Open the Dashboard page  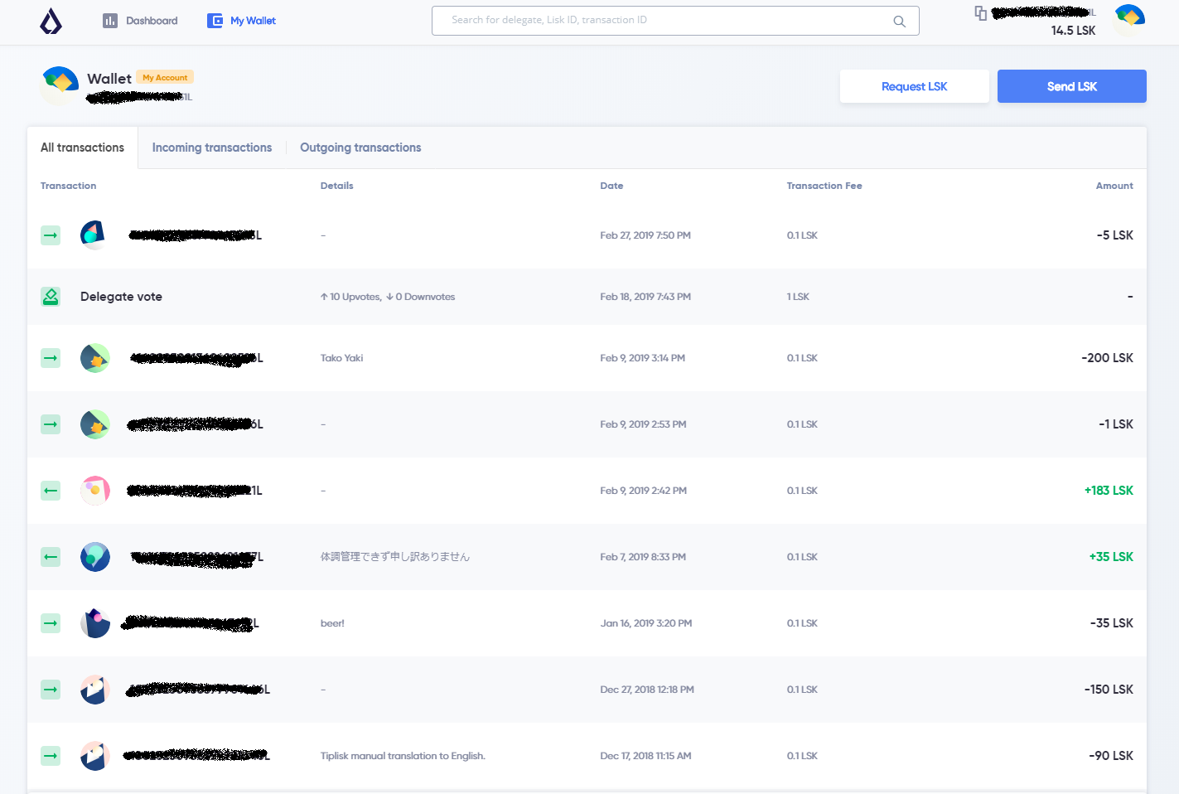click(140, 21)
